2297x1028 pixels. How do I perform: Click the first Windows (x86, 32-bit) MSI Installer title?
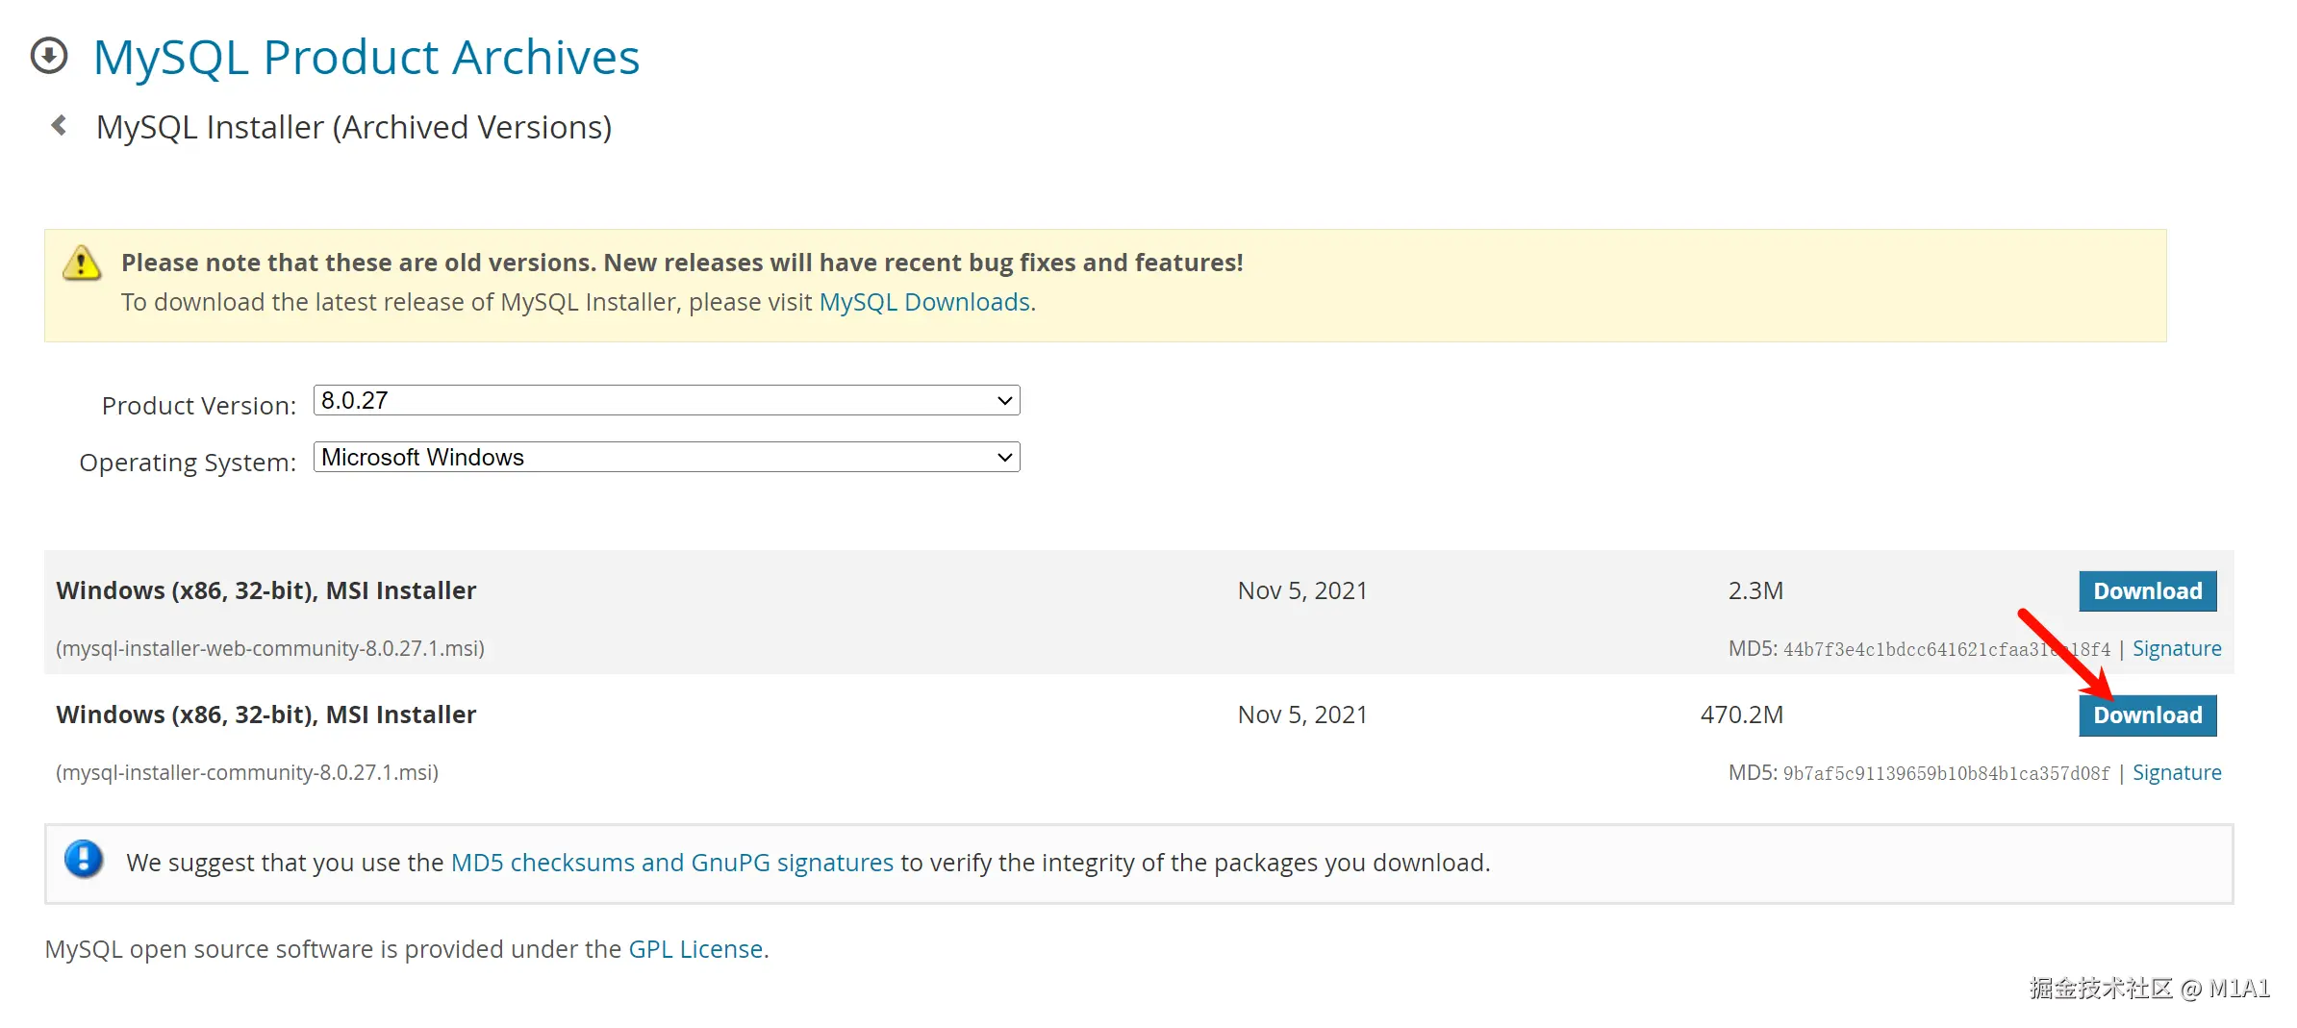pos(266,591)
